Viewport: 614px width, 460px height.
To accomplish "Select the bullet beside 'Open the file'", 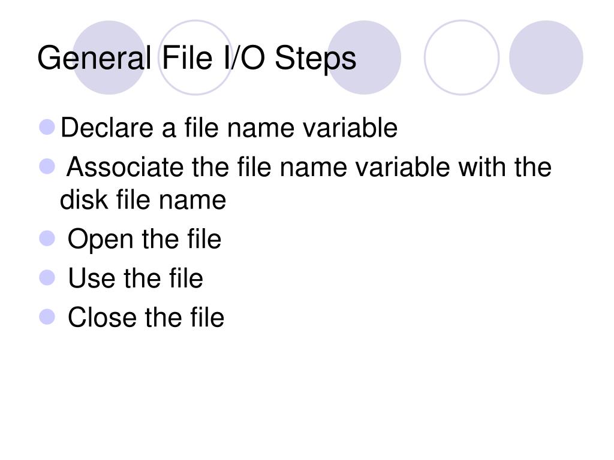I will pos(47,238).
